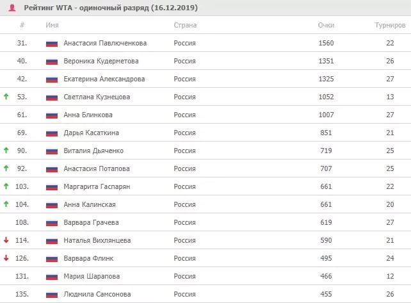Click the Russia flag next to Людмила Самсонова
Viewport: 411px width, 303px height.
(52, 295)
